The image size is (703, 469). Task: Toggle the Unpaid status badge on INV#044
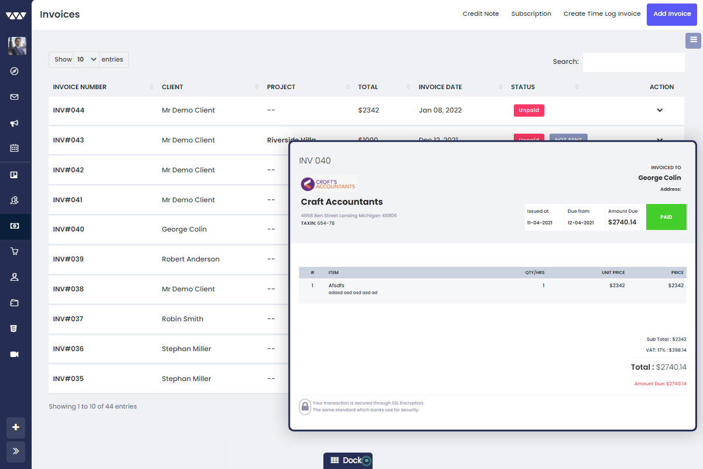click(528, 110)
